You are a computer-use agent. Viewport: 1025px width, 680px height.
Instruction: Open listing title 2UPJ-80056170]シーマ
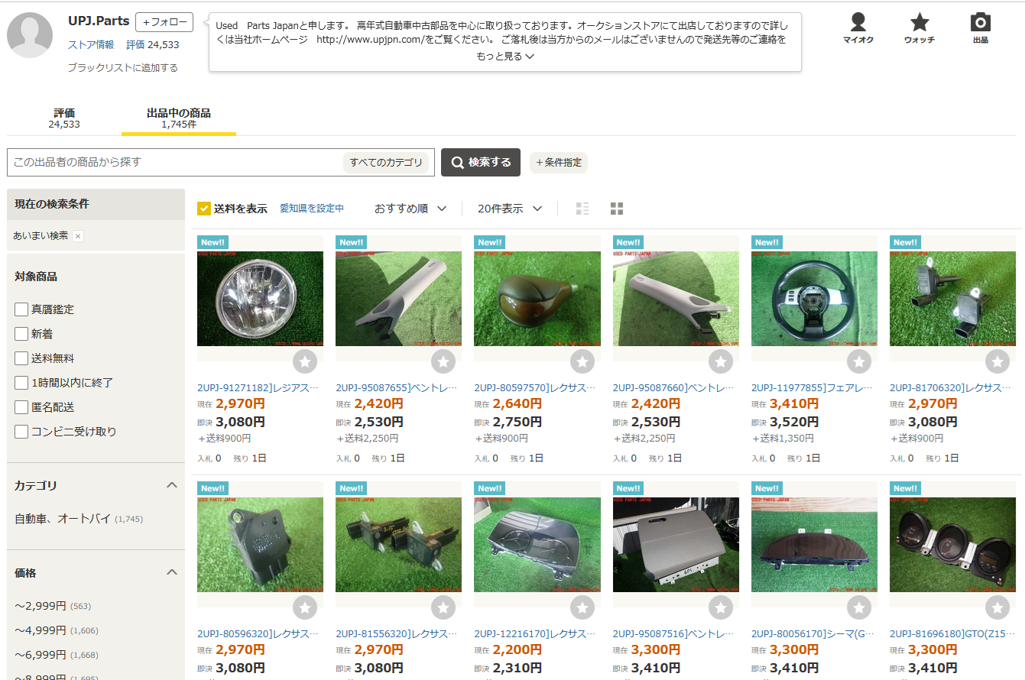[x=813, y=634]
